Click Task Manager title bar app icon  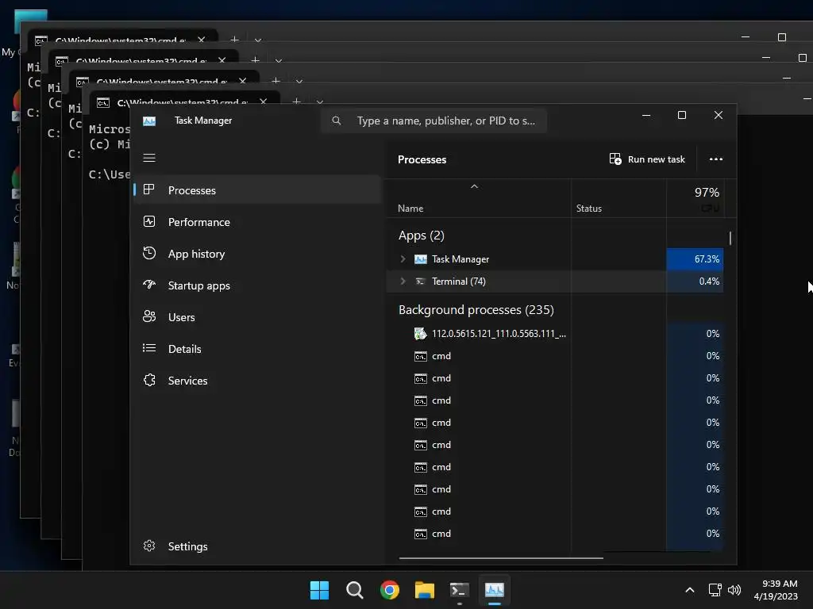click(x=149, y=121)
